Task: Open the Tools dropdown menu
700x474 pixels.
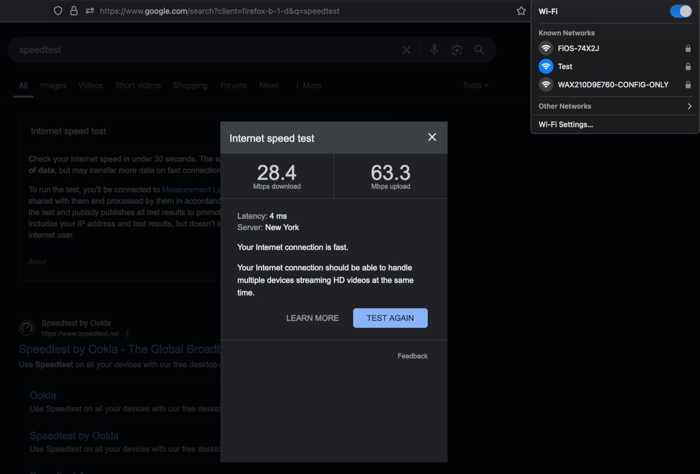Action: (475, 86)
